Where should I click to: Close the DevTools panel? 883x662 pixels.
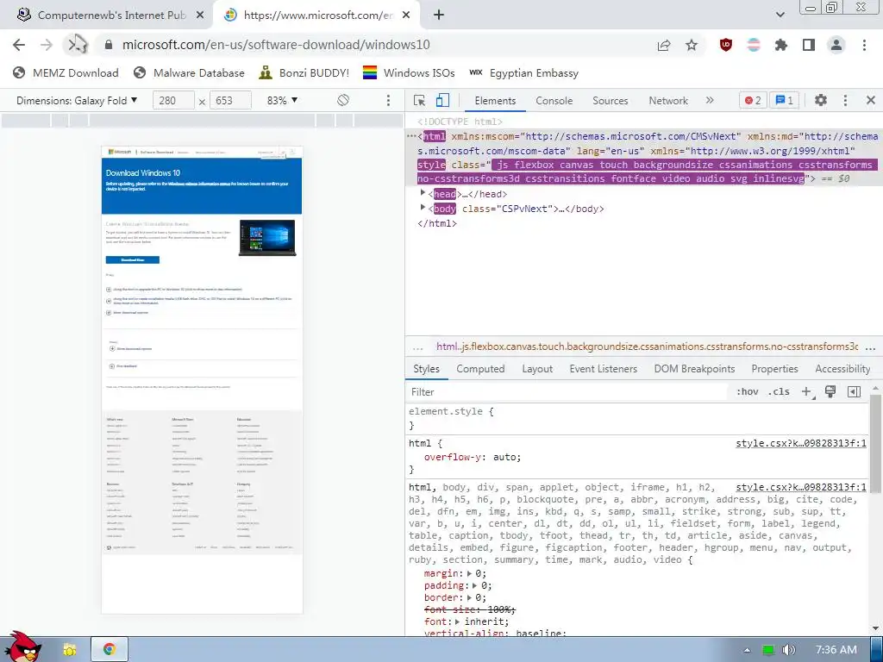pyautogui.click(x=871, y=100)
